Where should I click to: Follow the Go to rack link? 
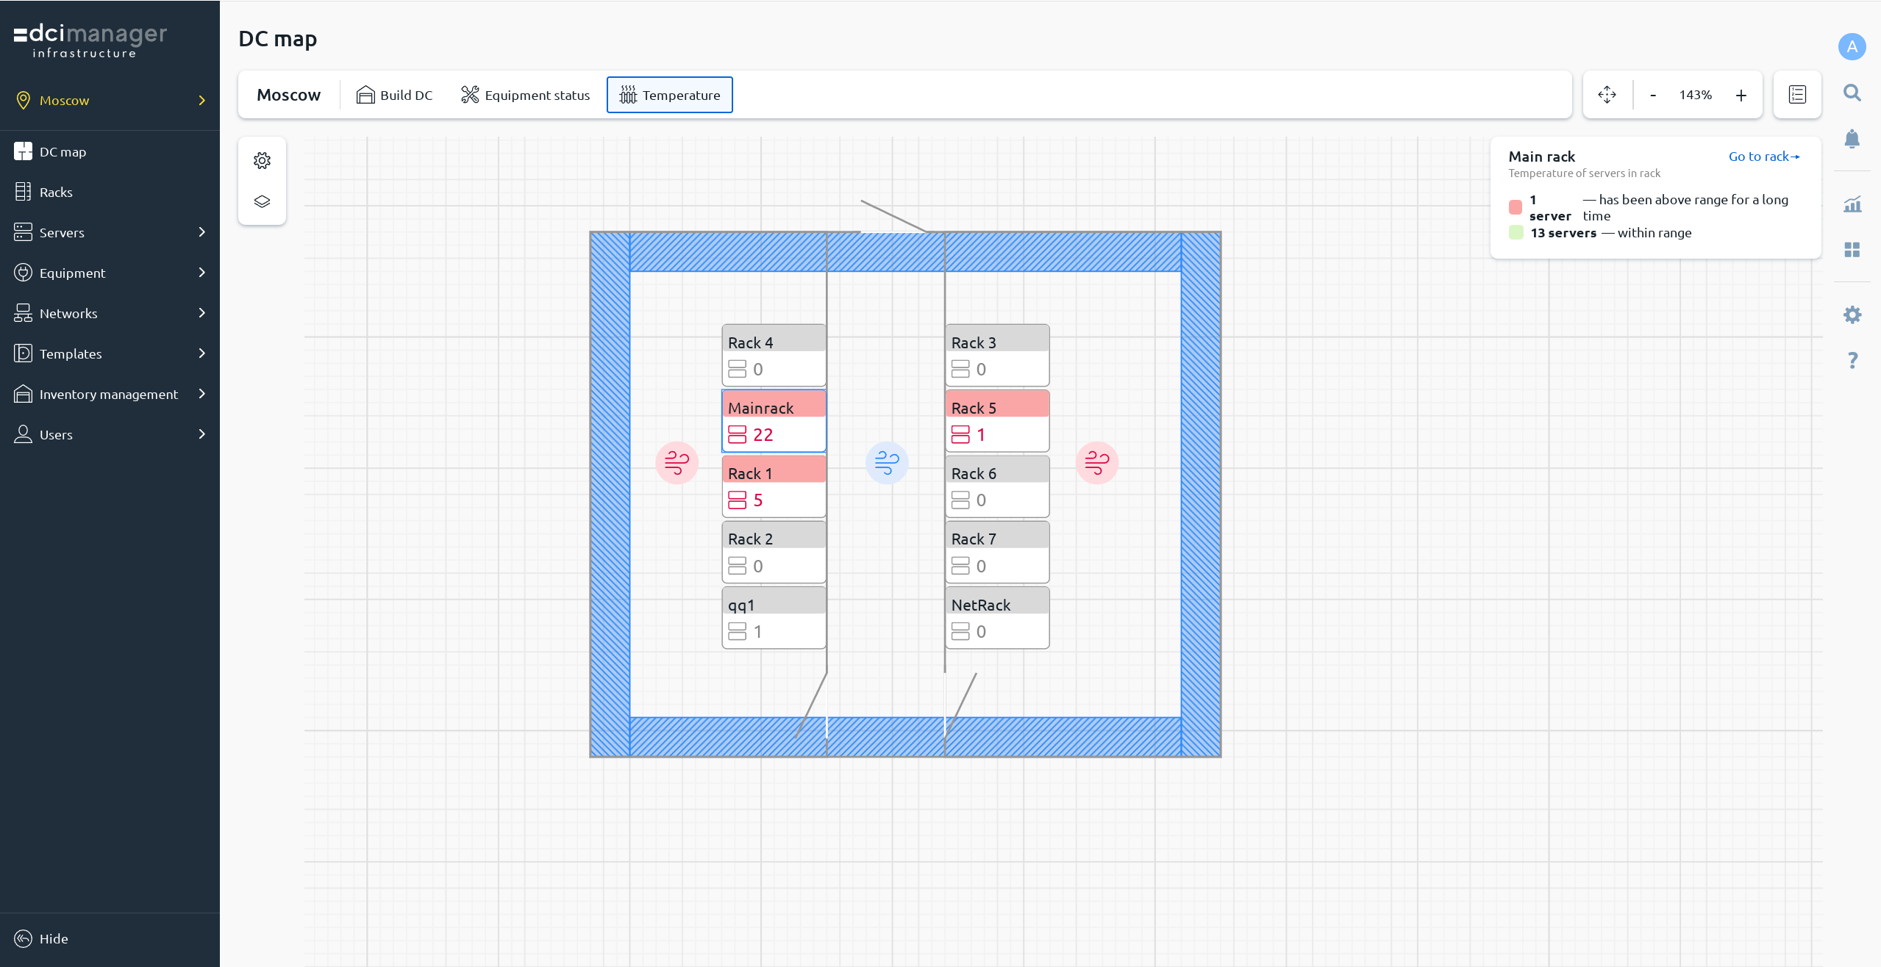click(1763, 157)
